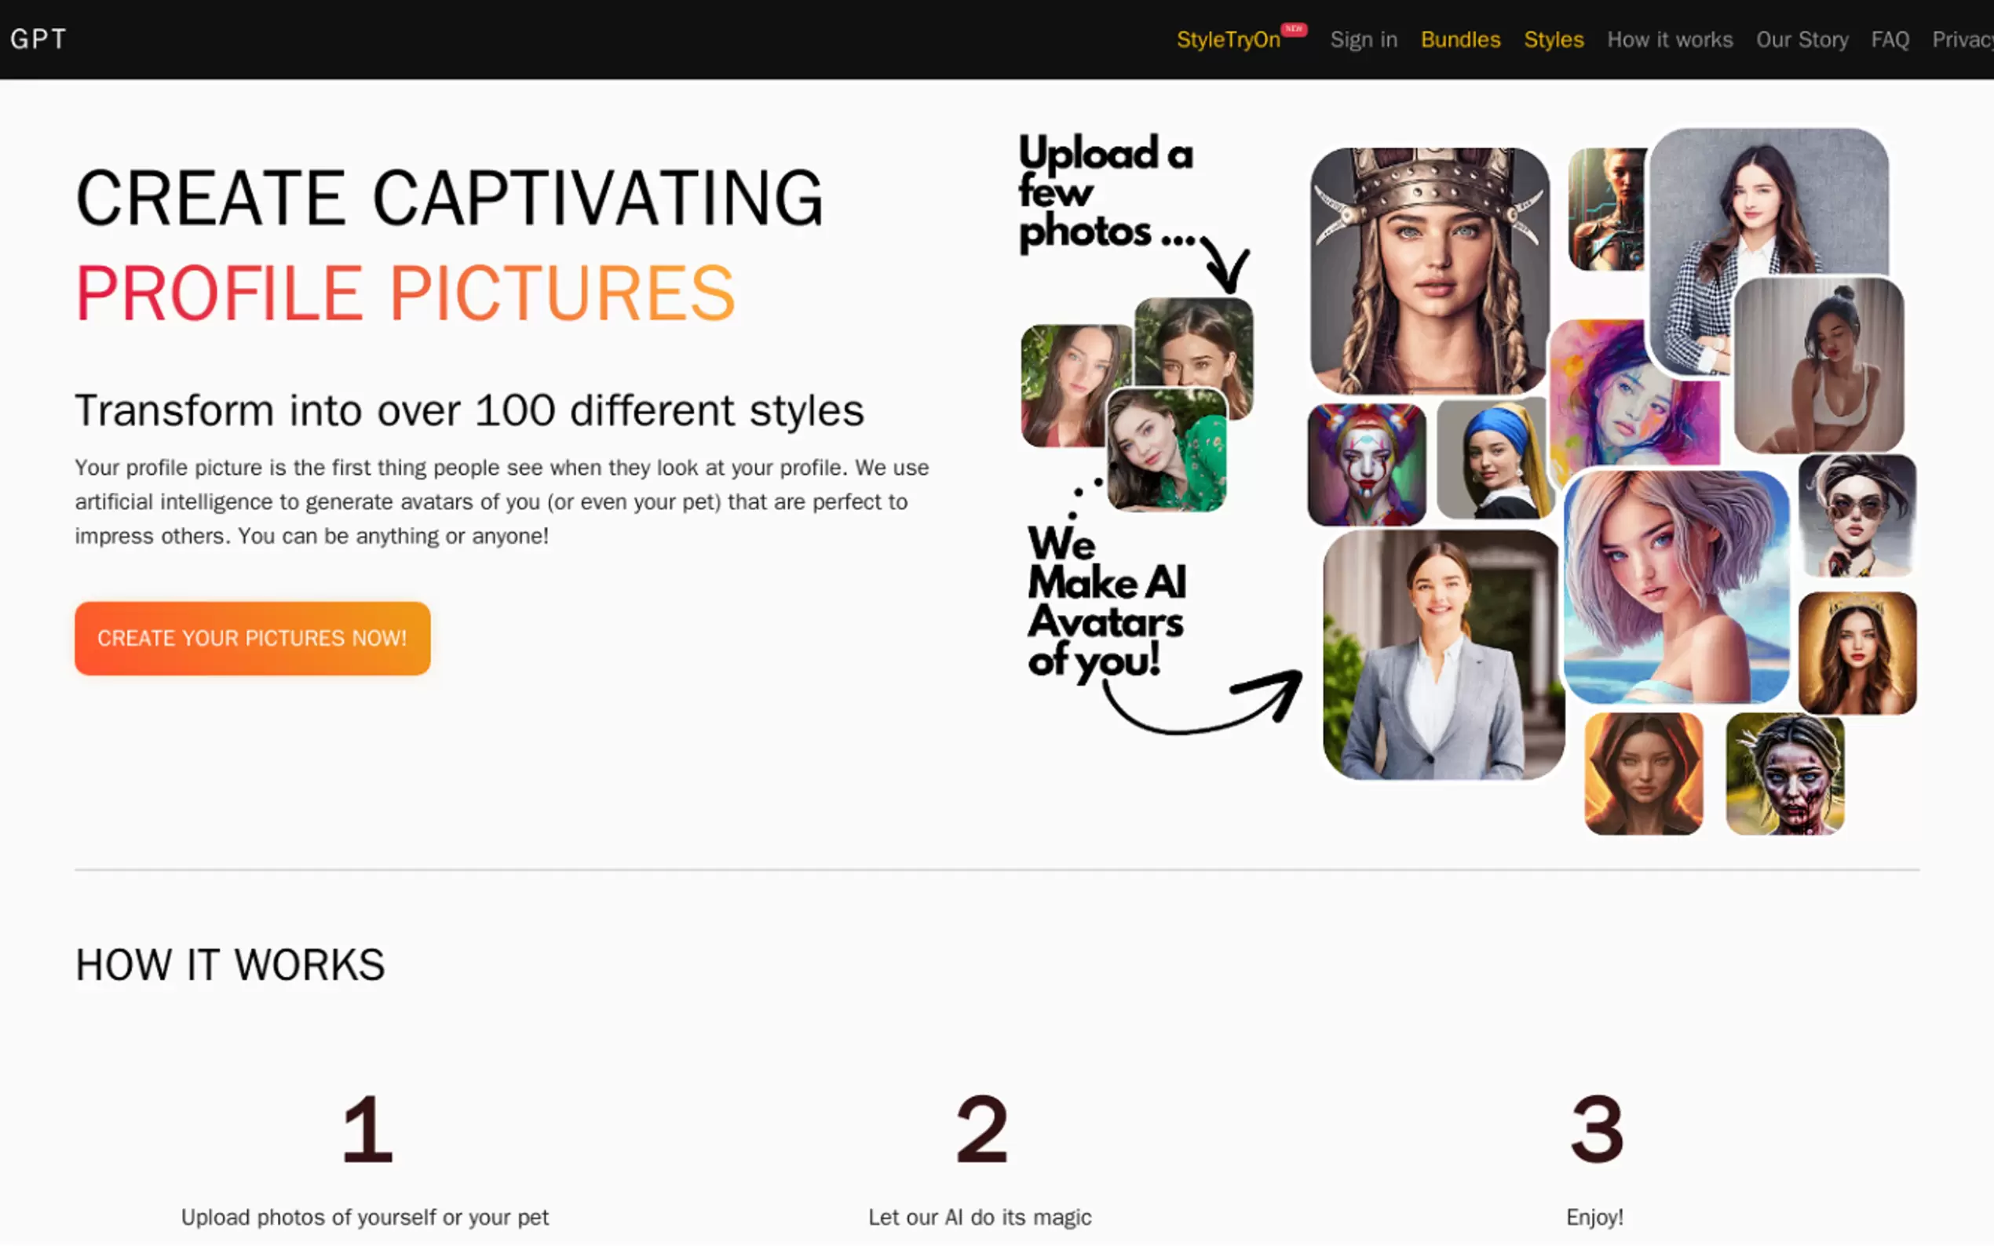Screen dimensions: 1994x1246
Task: Click the zombie style avatar
Action: 1784,774
